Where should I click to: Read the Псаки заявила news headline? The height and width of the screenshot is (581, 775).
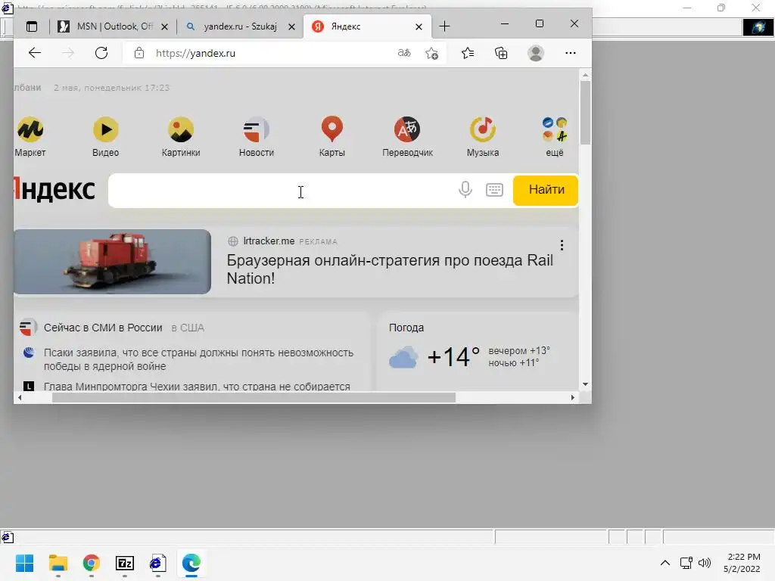199,359
